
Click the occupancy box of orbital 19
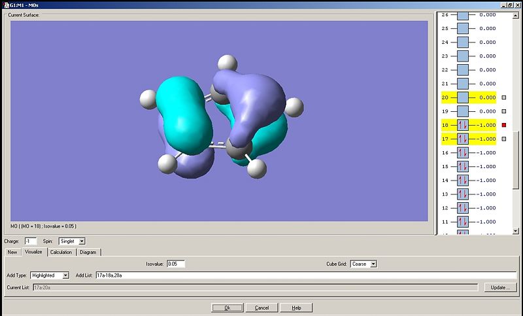[462, 111]
